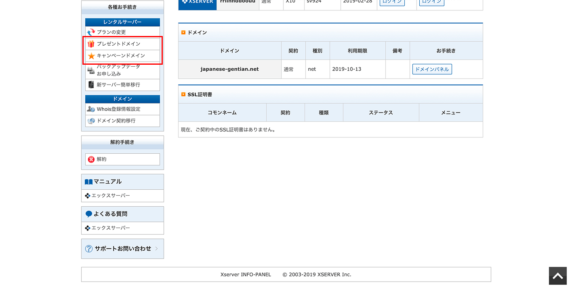Select the キャンペーンドメイン star icon
This screenshot has width=572, height=290.
click(x=91, y=56)
